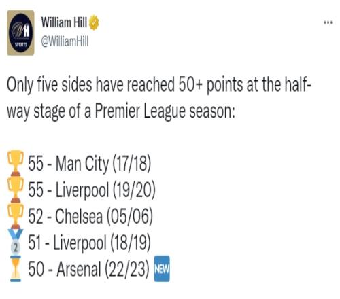Open the three-dot more options menu

pos(328,22)
